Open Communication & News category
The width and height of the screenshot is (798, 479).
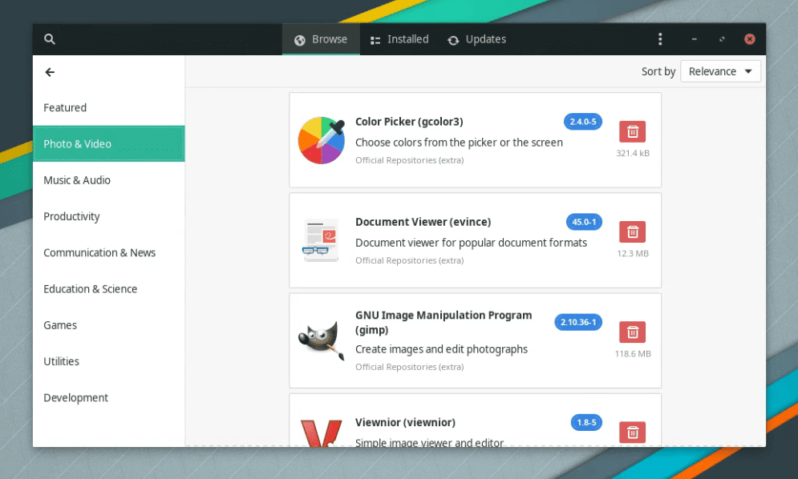[x=108, y=253]
